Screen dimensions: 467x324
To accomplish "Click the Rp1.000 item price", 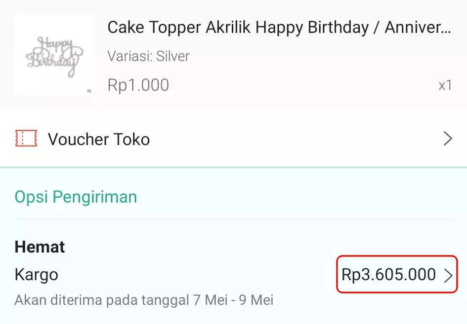I will point(137,84).
